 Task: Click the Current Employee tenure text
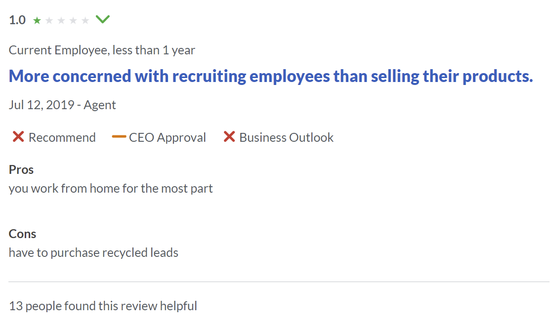pyautogui.click(x=102, y=50)
